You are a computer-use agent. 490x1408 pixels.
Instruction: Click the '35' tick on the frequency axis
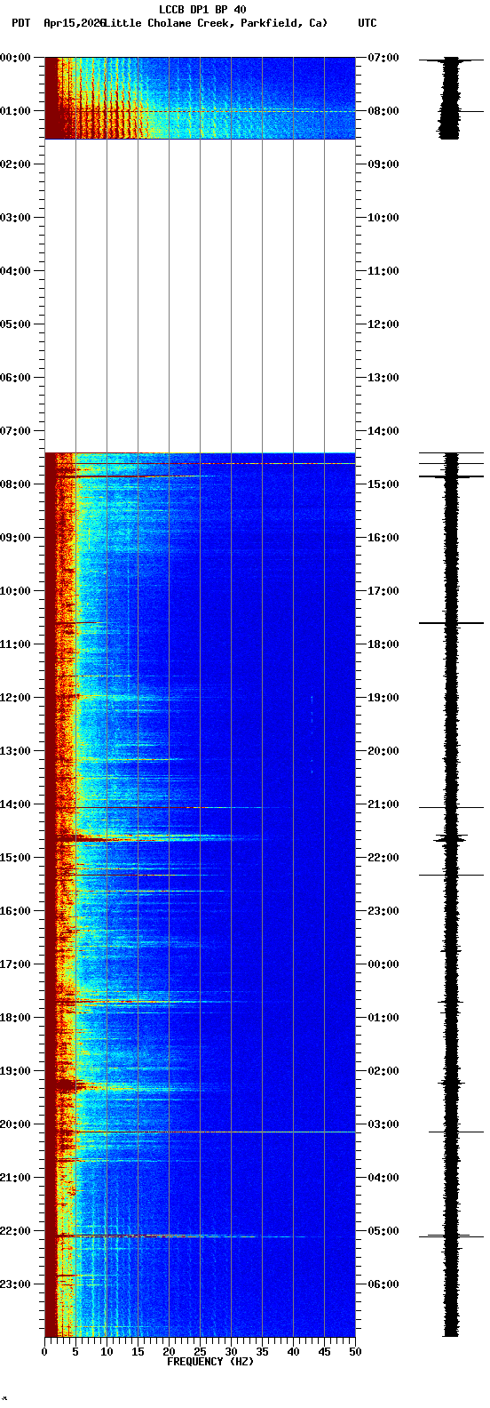(x=262, y=1352)
